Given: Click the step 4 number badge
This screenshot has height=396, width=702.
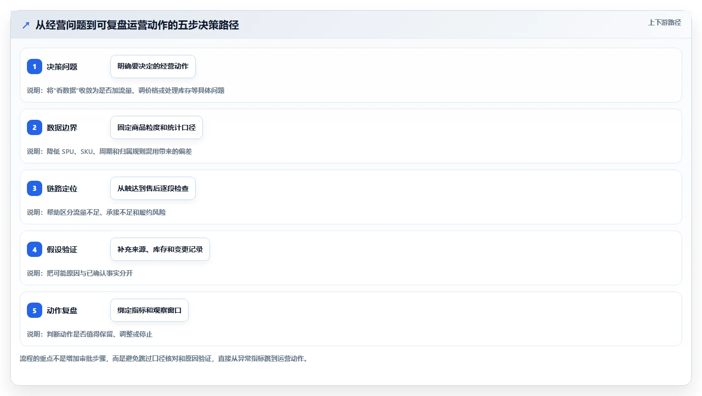Looking at the screenshot, I should pos(35,249).
